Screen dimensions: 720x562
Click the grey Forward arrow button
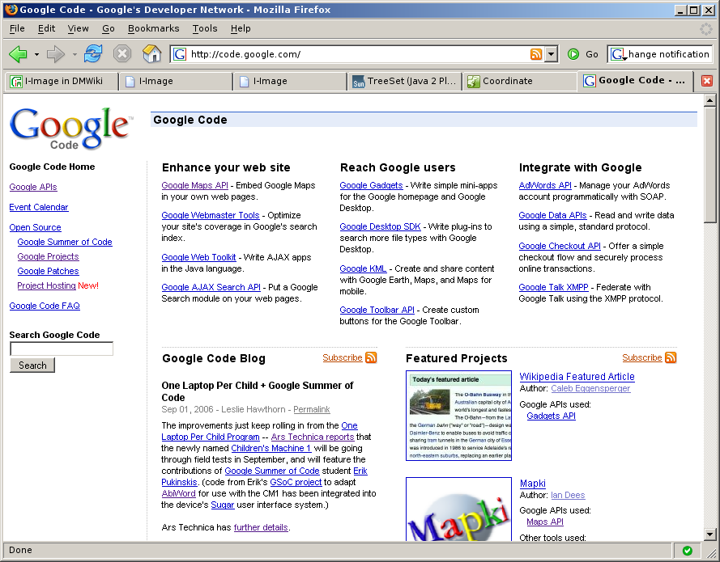click(56, 54)
